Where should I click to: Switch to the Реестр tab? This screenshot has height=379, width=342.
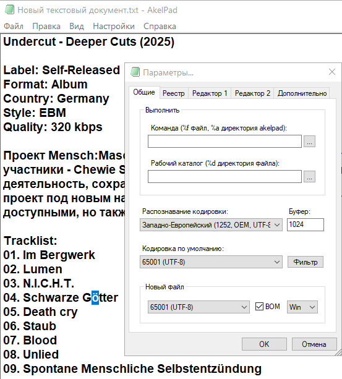[174, 93]
